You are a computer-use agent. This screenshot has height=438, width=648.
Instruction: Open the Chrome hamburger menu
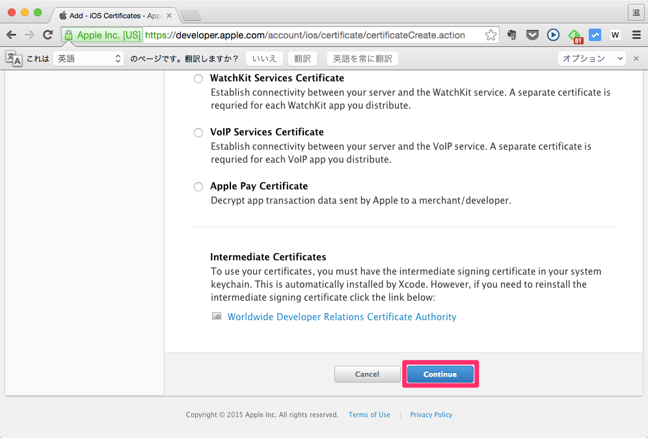(636, 35)
